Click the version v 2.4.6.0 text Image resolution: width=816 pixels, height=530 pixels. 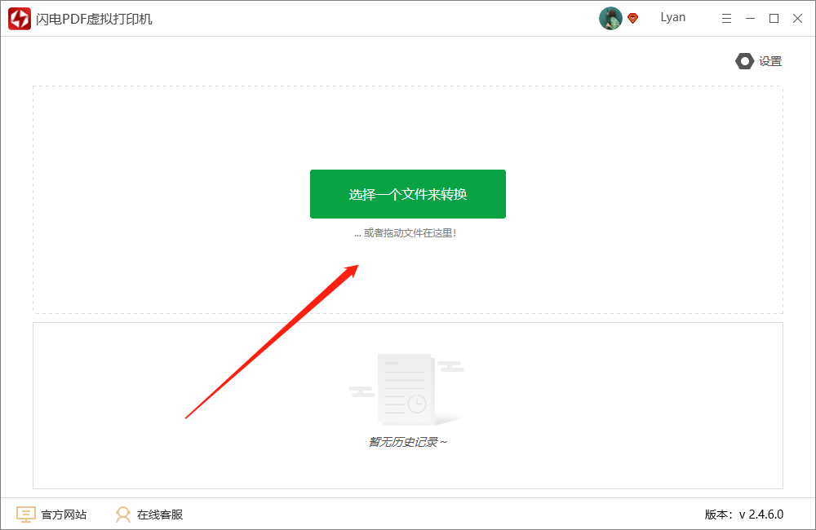tap(743, 515)
